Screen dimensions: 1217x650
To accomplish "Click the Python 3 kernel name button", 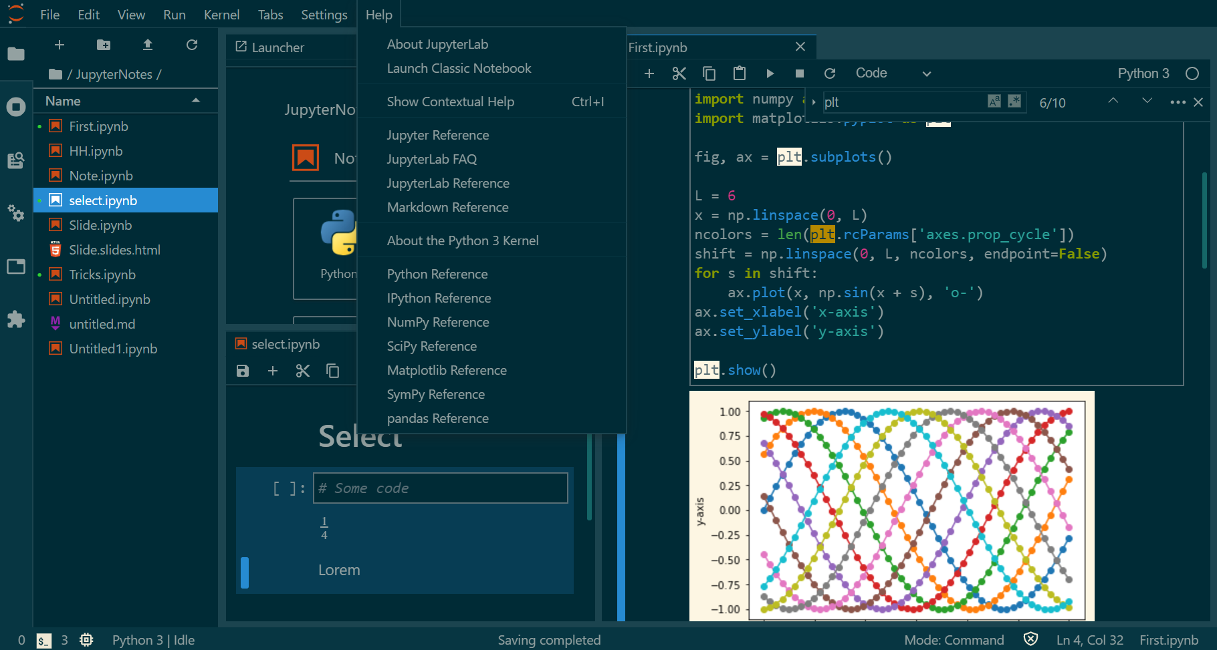I will pos(1143,73).
